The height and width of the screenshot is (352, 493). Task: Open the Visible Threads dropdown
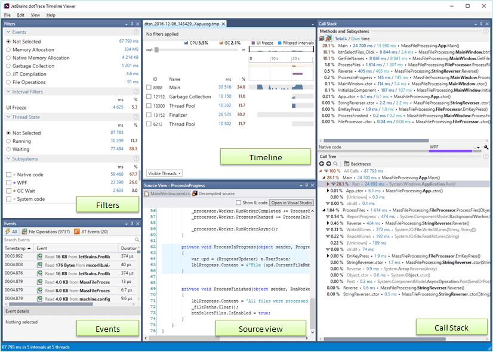(x=164, y=173)
